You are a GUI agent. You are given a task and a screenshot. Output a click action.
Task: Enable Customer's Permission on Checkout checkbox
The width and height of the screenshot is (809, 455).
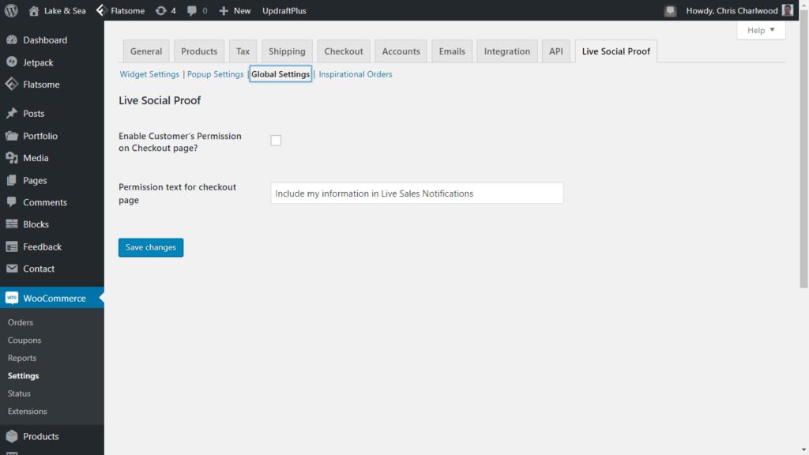(276, 141)
